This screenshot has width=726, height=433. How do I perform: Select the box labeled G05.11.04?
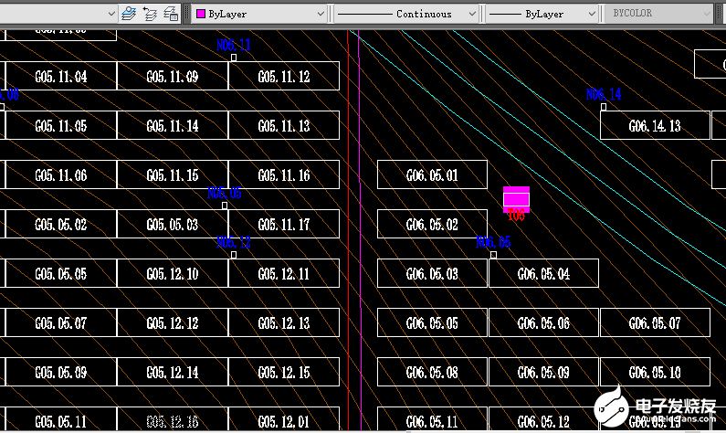[61, 76]
